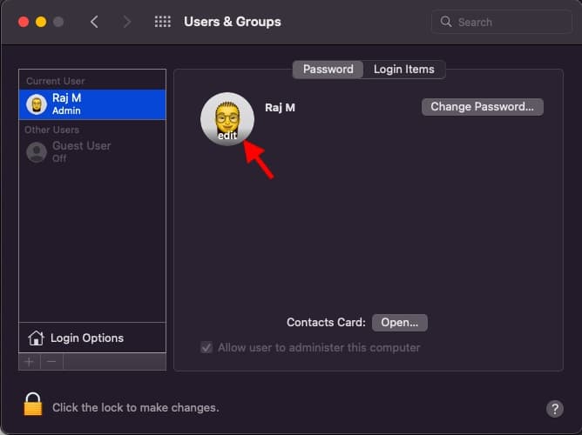Click the remove user minus button

51,360
